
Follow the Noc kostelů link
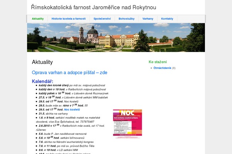click(x=72, y=109)
